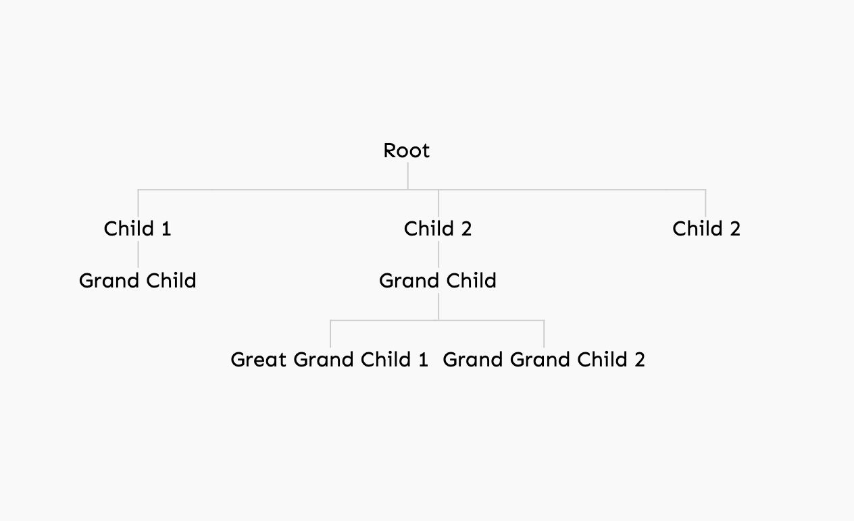
Task: Click connector between Child 2 and its Grand Child
Action: pos(438,255)
